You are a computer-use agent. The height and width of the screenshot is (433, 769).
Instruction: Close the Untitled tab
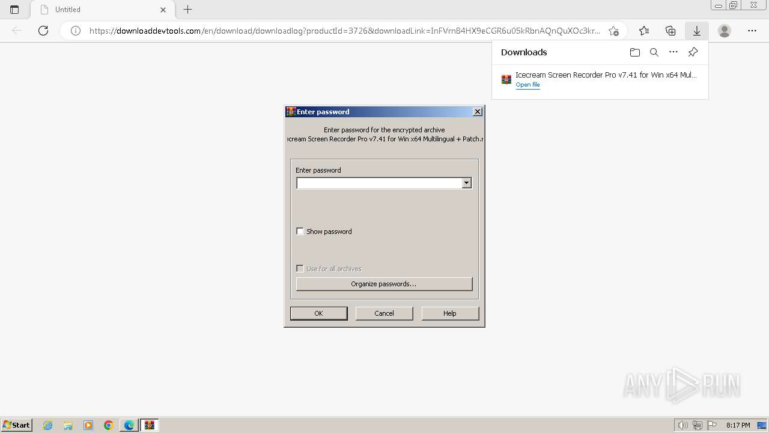pos(163,10)
